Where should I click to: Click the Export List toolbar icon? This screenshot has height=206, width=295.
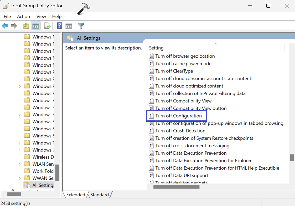pos(47,26)
